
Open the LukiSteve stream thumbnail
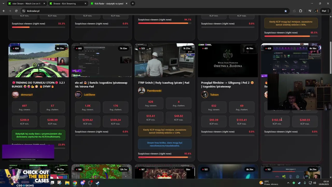pyautogui.click(x=101, y=60)
